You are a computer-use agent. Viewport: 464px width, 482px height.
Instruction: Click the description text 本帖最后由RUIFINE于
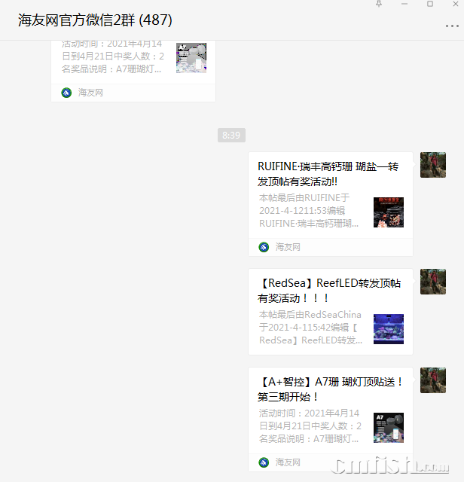(304, 197)
